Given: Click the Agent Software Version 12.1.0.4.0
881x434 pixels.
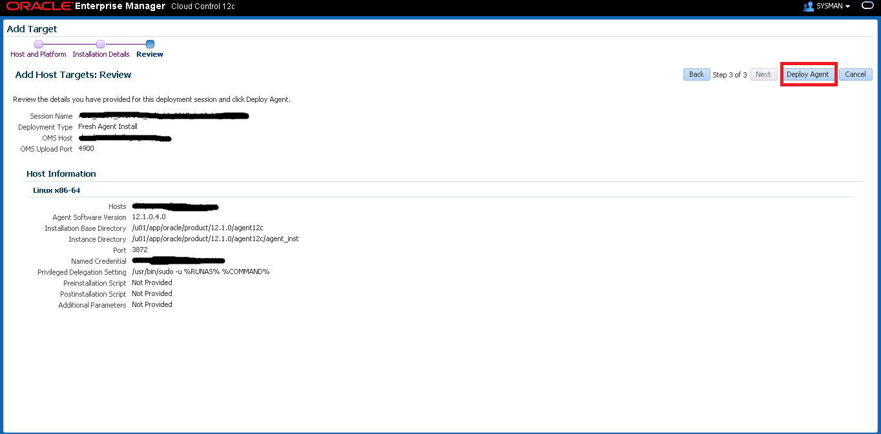Looking at the screenshot, I should coord(149,217).
